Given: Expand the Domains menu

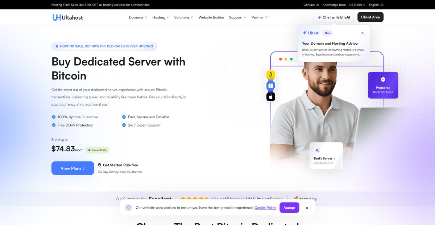Looking at the screenshot, I should pos(138,17).
